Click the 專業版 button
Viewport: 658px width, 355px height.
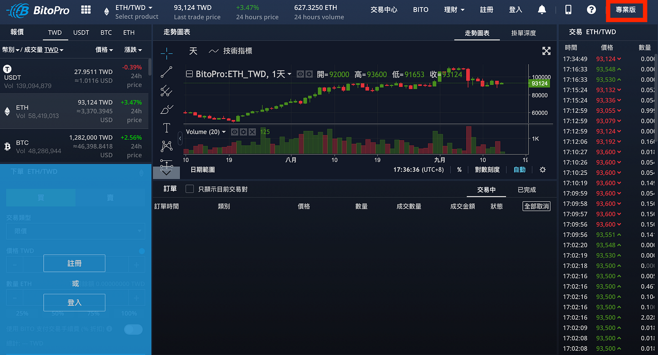click(626, 9)
